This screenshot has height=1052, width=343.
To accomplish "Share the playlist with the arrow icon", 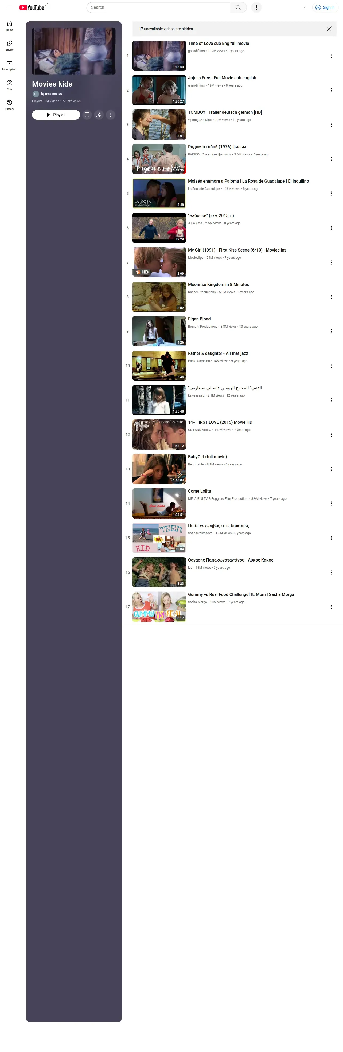I will [99, 115].
